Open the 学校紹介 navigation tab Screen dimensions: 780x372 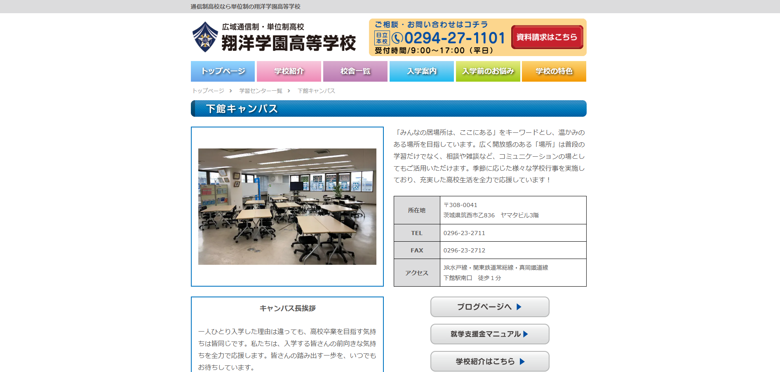(289, 71)
